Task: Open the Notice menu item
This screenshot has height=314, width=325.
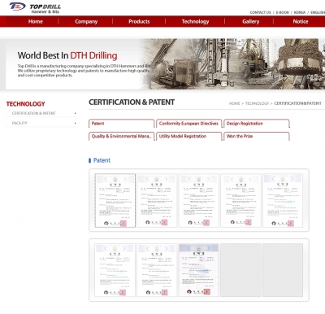Action: (301, 21)
